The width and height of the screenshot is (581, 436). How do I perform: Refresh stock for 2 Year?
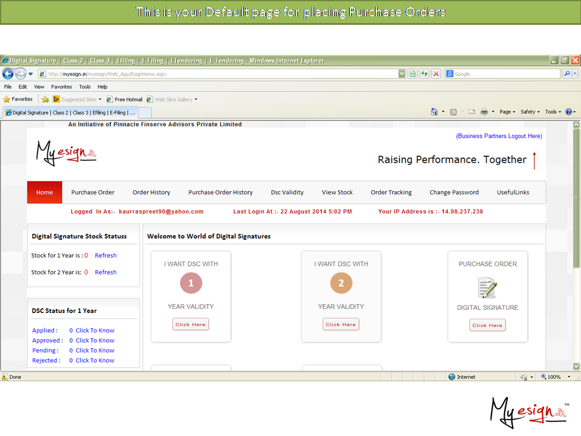[105, 272]
